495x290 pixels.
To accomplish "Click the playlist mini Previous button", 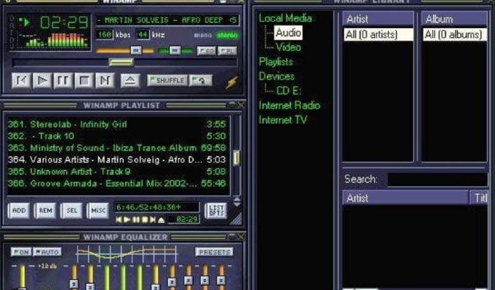I will pos(119,219).
